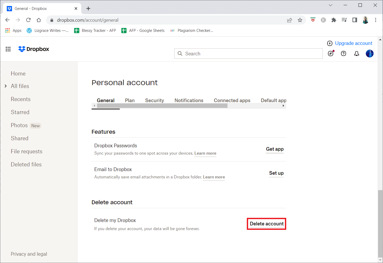383x263 pixels.
Task: Toggle the browser side panel icon
Action: click(355, 20)
